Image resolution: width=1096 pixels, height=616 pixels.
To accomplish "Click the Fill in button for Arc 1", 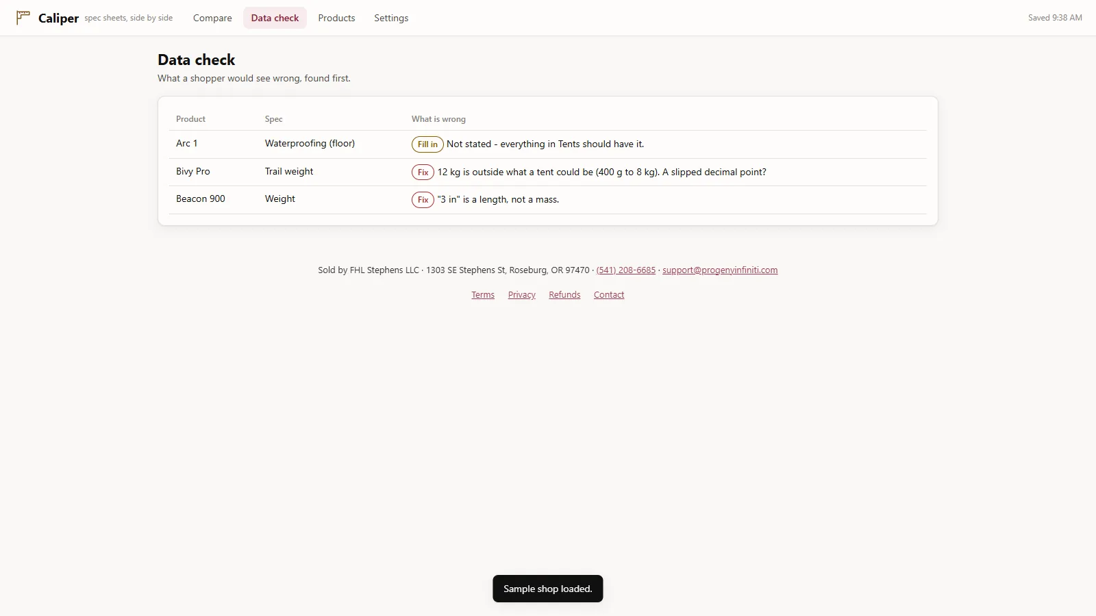I will click(427, 144).
